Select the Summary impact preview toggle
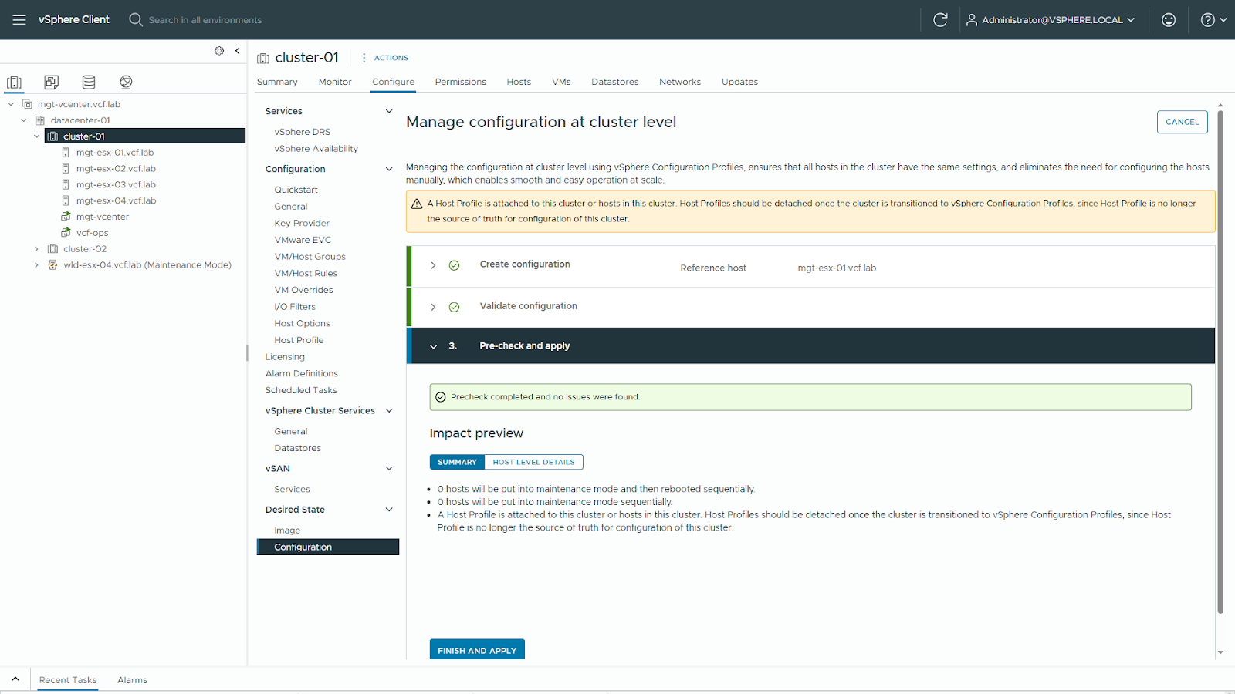Screen dimensions: 1235x694 pyautogui.click(x=457, y=462)
